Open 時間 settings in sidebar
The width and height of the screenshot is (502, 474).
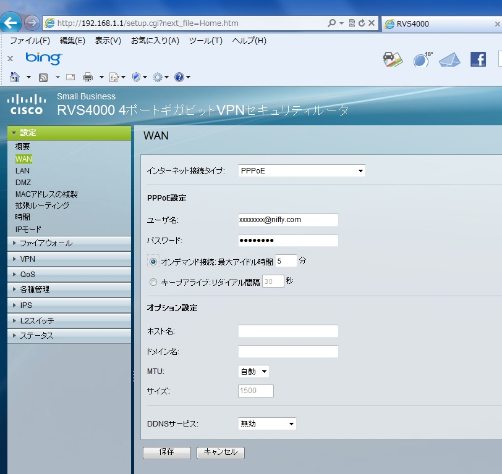tap(22, 217)
